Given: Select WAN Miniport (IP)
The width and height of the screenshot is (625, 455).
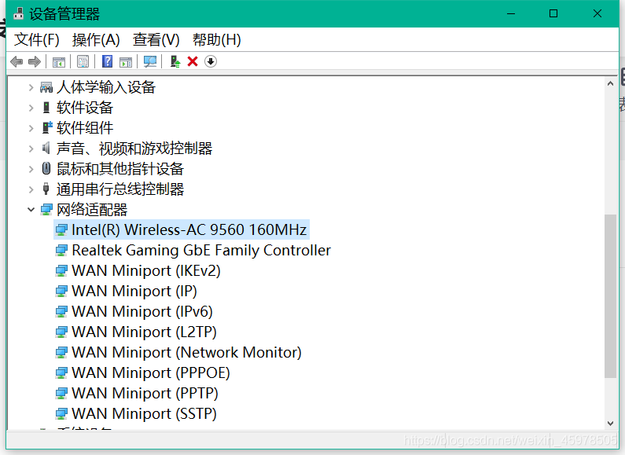Looking at the screenshot, I should [x=134, y=292].
